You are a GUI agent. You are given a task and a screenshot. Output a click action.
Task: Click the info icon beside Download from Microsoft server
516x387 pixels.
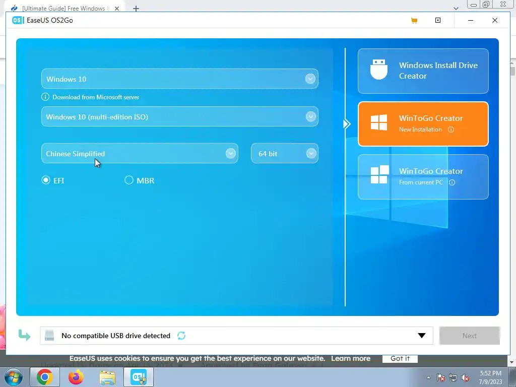[45, 97]
